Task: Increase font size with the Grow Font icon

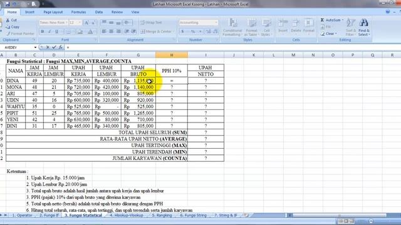Action: coord(86,22)
